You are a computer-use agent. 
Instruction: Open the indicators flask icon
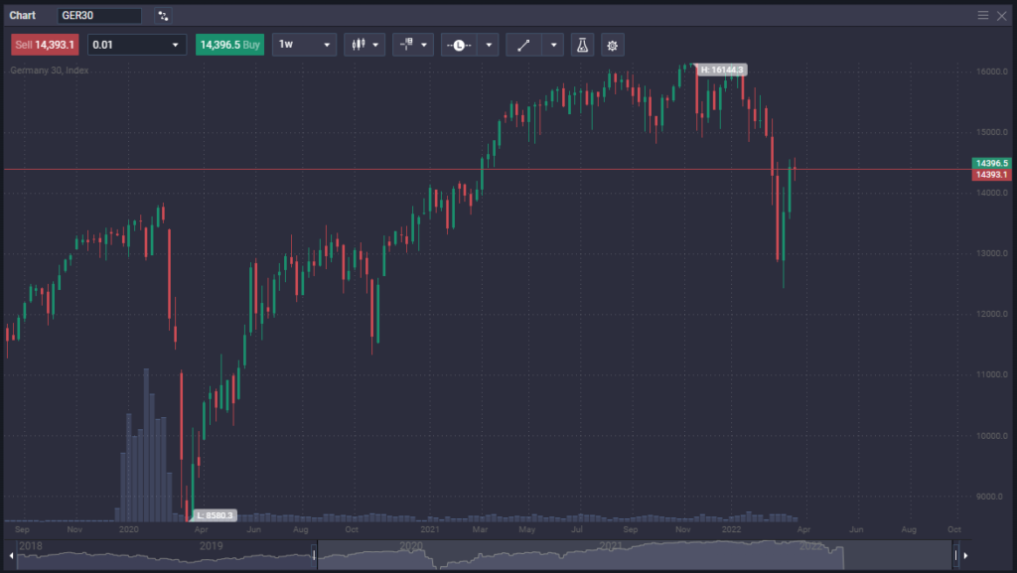point(582,45)
